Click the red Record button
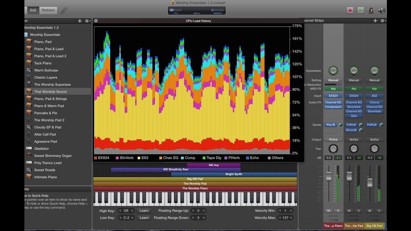The height and width of the screenshot is (231, 411). [350, 10]
